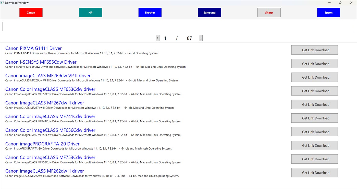Viewport: 357px width, 190px height.
Task: Open Canon imageCLASS MF269dw VP II driver link
Action: point(48,76)
